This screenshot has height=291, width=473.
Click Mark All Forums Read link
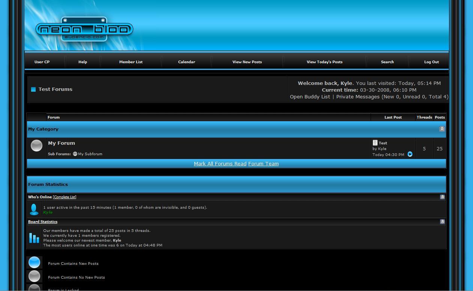point(220,164)
